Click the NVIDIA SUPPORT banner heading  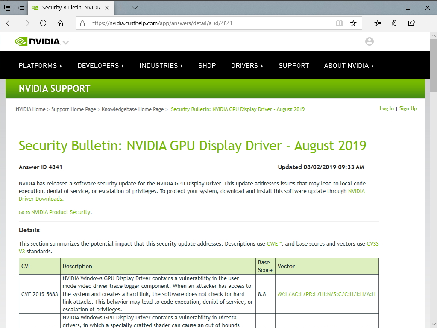coord(54,88)
